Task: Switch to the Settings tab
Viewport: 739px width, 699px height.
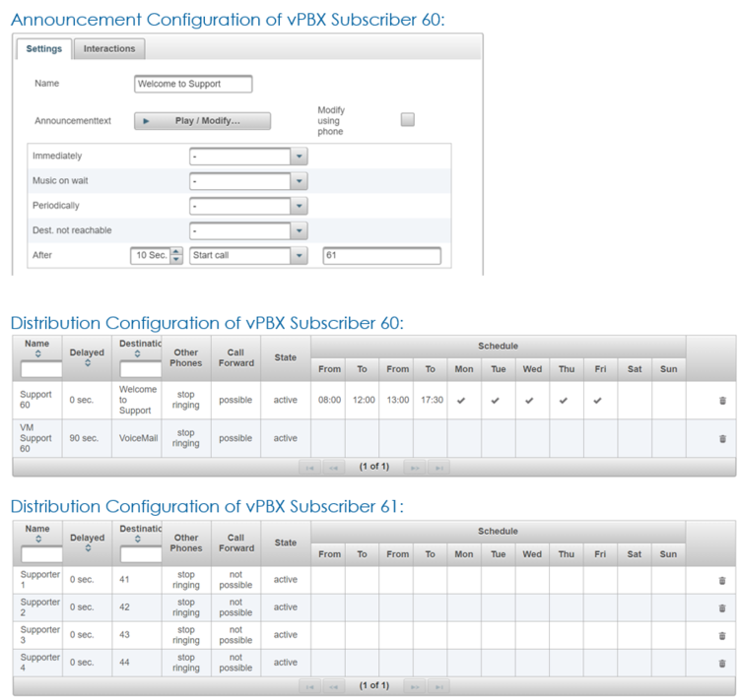Action: tap(43, 49)
